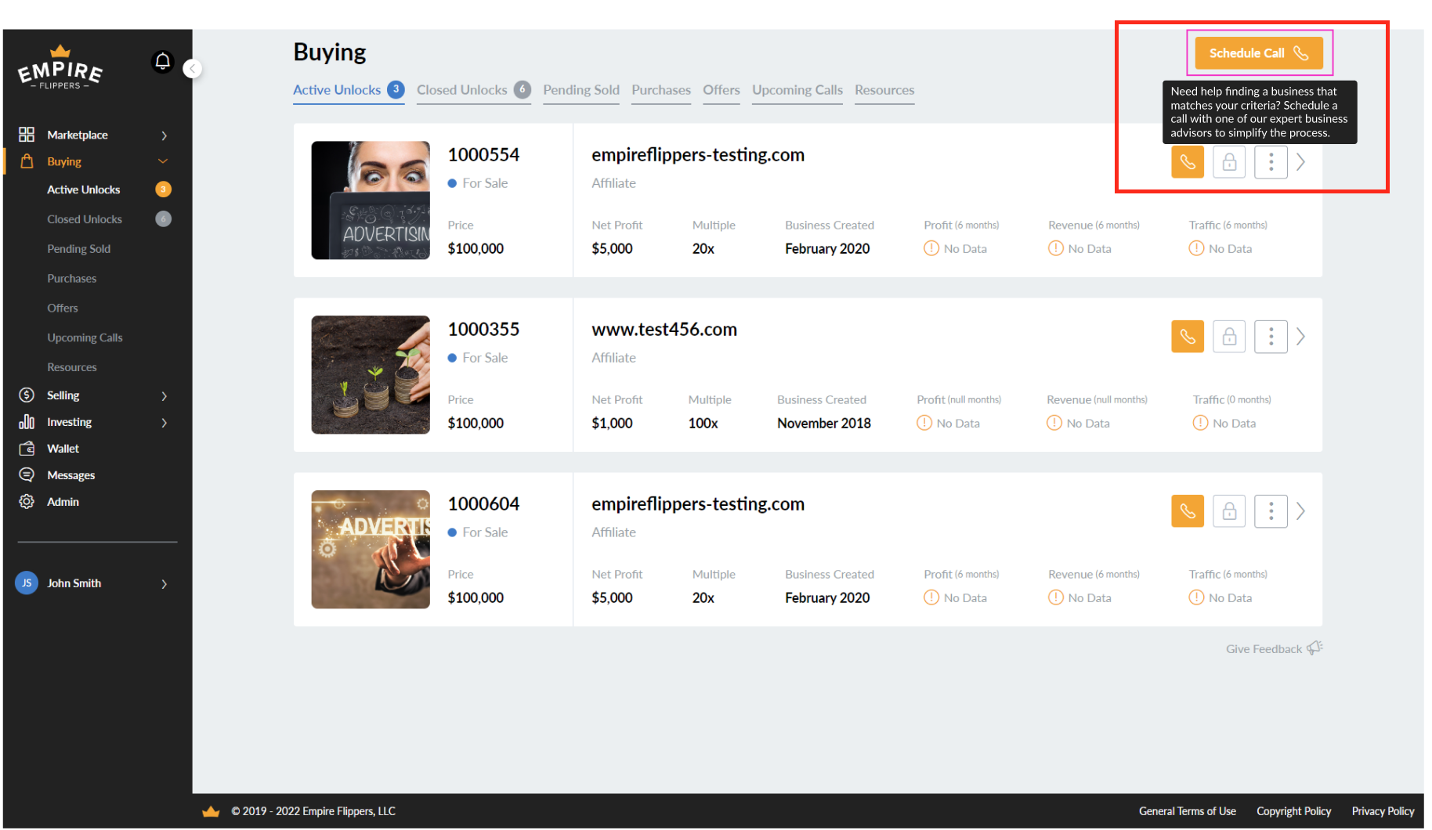Switch to the Upcoming Calls tab

pos(797,90)
